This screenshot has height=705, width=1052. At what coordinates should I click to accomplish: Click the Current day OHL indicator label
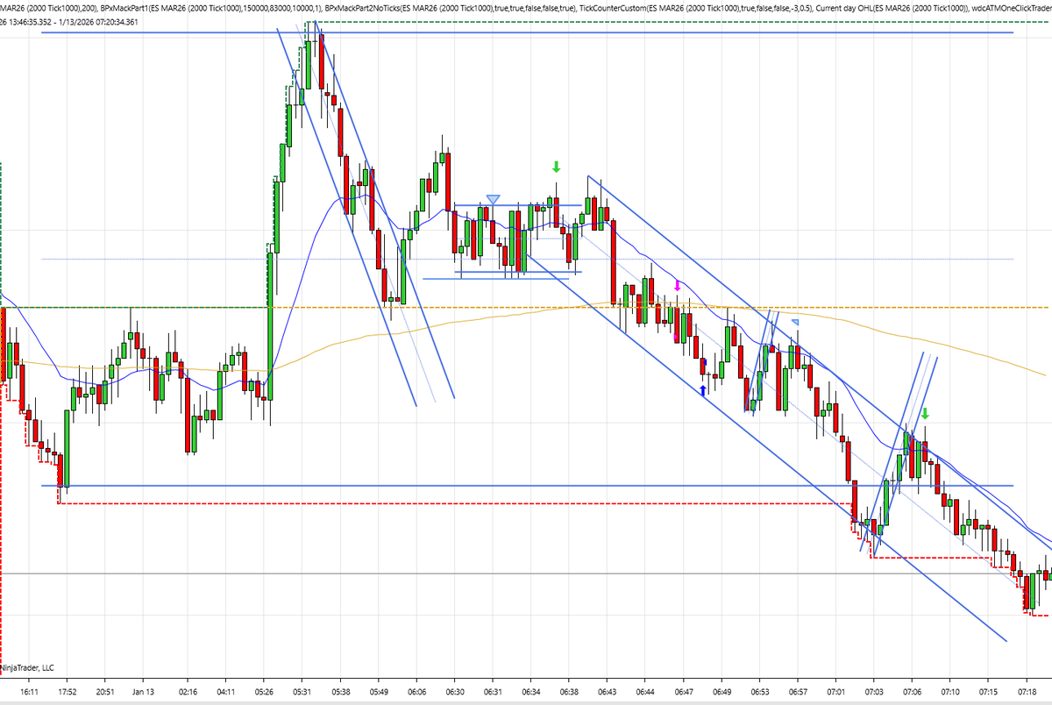pos(890,7)
